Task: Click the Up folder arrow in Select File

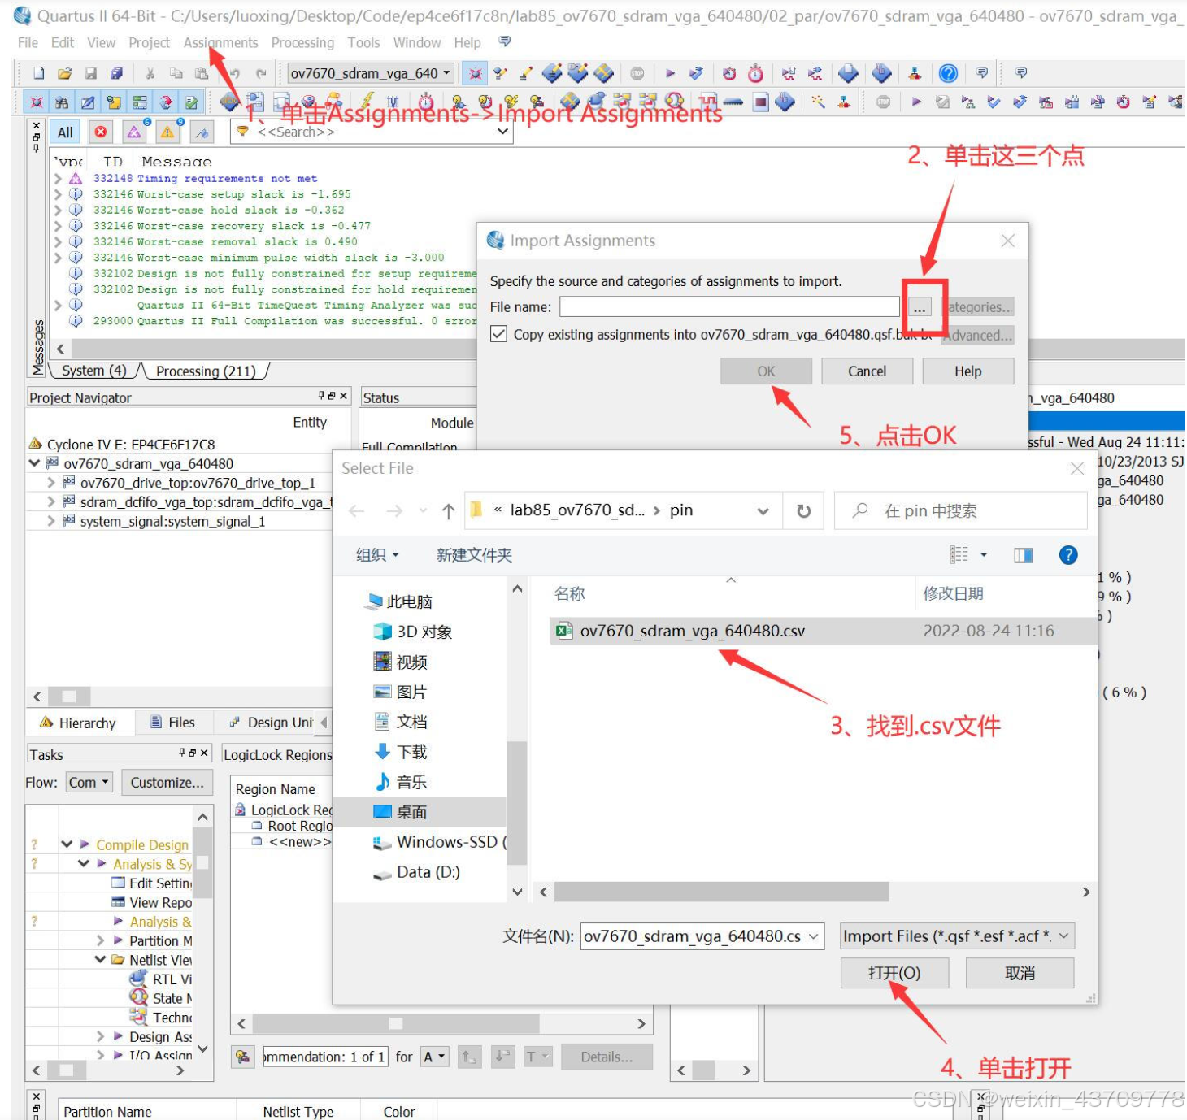Action: click(448, 510)
